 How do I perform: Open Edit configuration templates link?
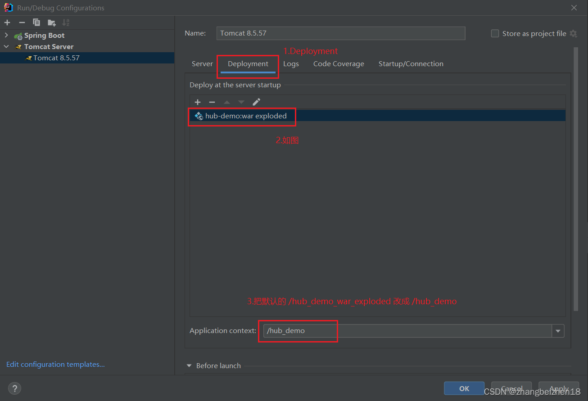(x=55, y=364)
